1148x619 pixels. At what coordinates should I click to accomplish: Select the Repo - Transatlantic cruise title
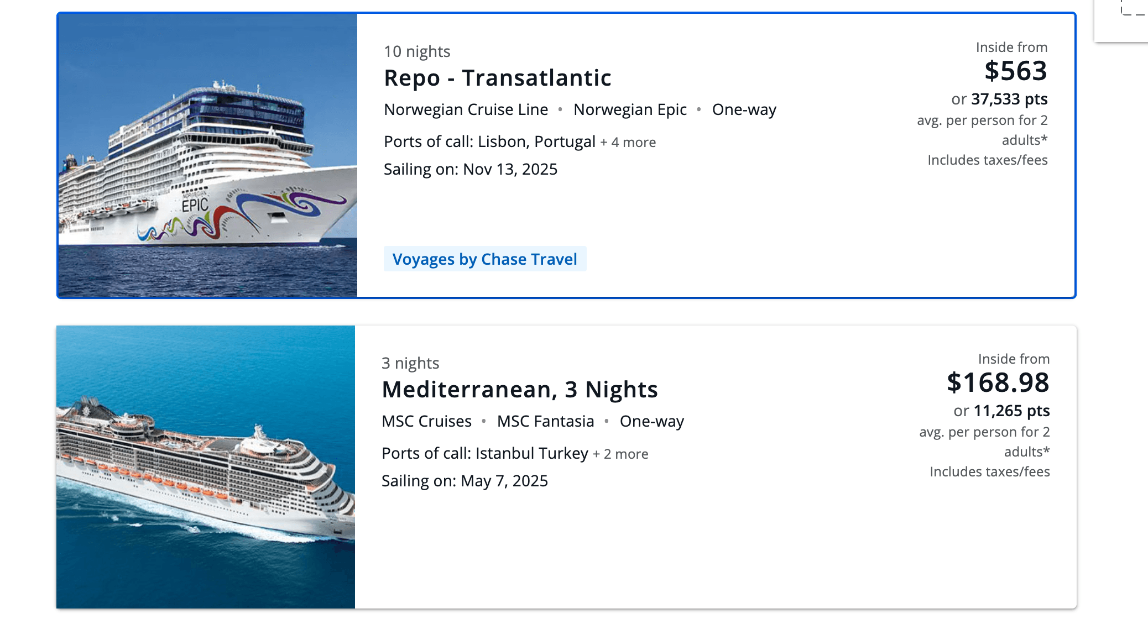point(497,78)
